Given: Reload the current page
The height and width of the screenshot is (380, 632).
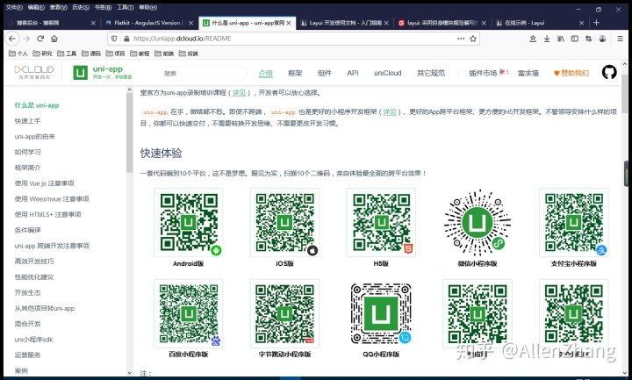Looking at the screenshot, I should (x=40, y=39).
